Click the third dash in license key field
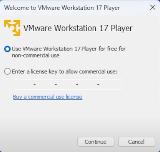This screenshot has width=160, height=152. click(x=77, y=84)
